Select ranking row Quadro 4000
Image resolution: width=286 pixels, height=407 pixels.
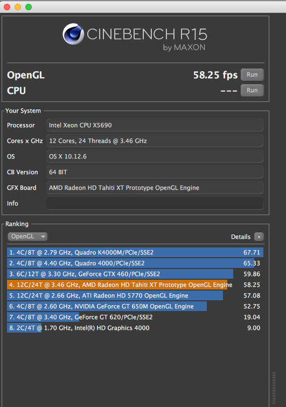pos(135,263)
